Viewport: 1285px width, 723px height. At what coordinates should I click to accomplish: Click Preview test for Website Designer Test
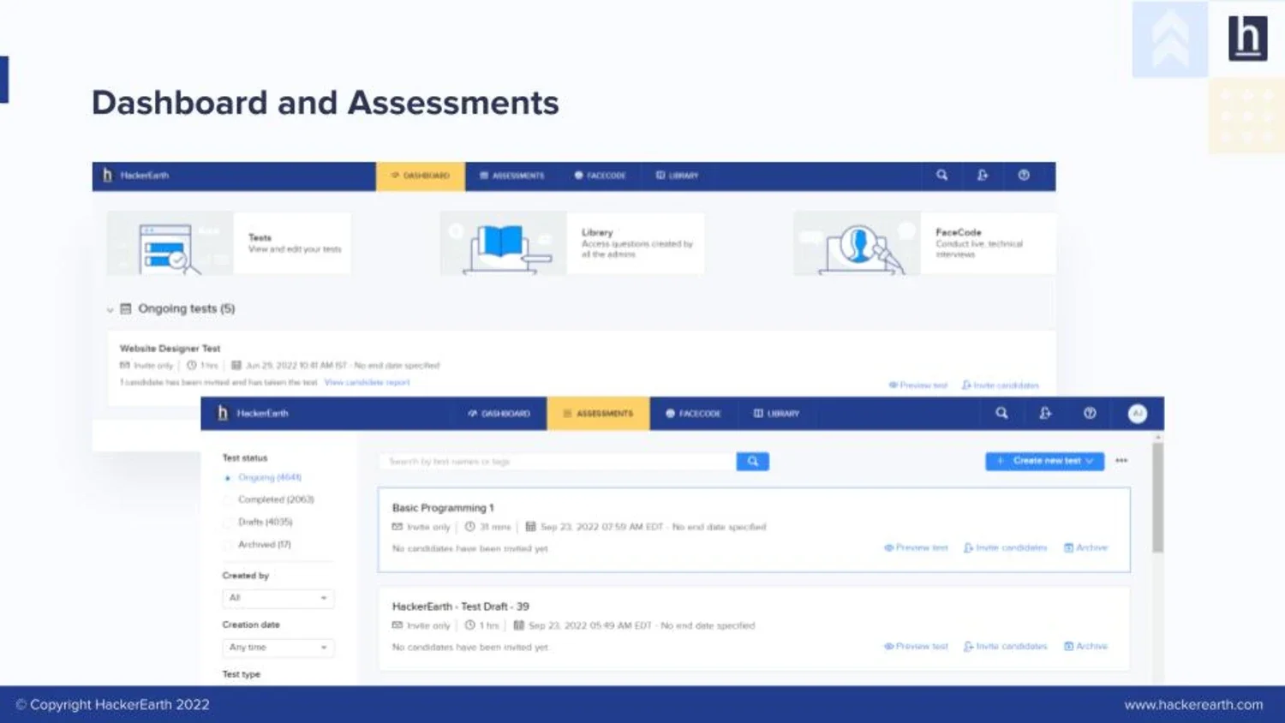click(x=917, y=385)
